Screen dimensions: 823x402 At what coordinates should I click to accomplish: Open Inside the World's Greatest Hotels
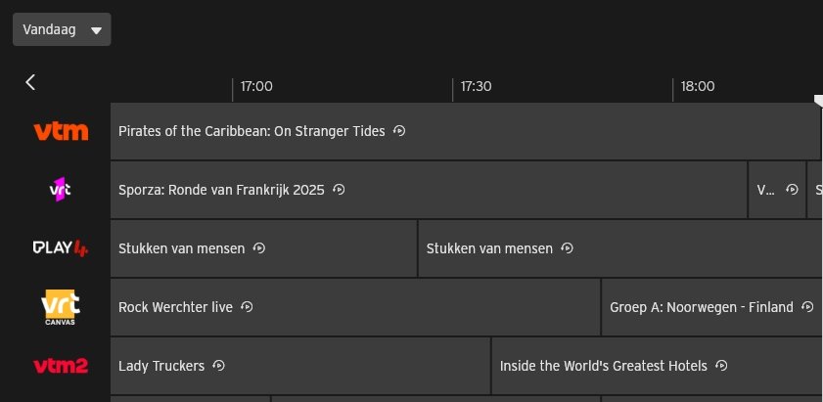603,366
